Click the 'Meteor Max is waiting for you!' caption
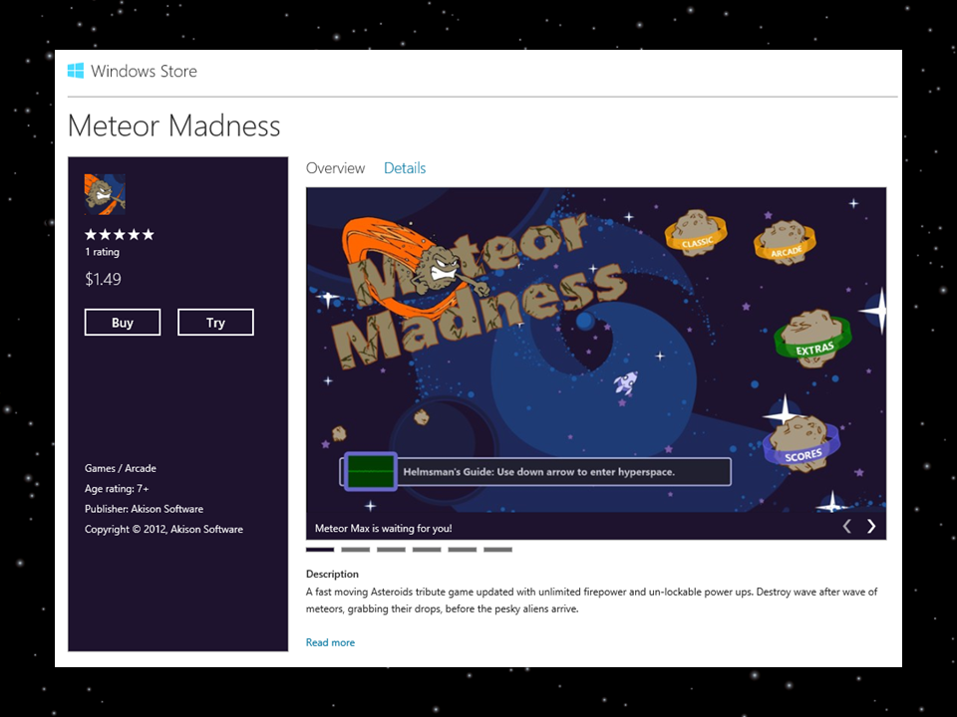The height and width of the screenshot is (717, 957). [383, 529]
